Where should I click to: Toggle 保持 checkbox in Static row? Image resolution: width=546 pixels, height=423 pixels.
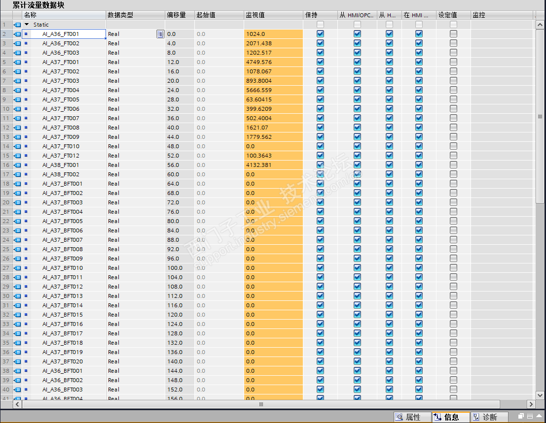click(x=321, y=25)
